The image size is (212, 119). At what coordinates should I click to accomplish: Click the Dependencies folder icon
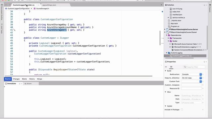tap(169, 35)
